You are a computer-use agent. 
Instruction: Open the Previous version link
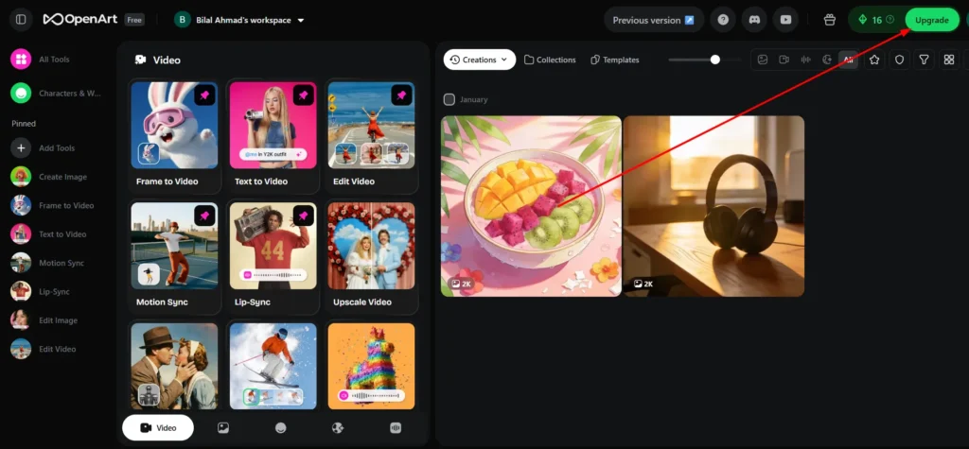coord(653,20)
